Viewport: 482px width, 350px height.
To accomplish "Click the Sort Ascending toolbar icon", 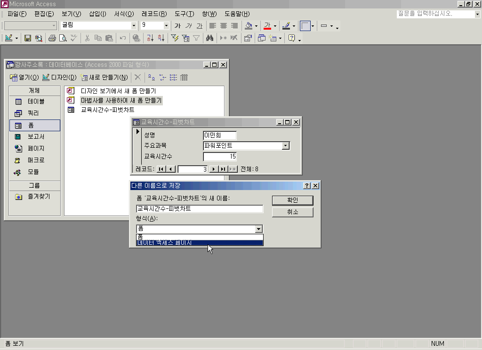I will point(150,38).
